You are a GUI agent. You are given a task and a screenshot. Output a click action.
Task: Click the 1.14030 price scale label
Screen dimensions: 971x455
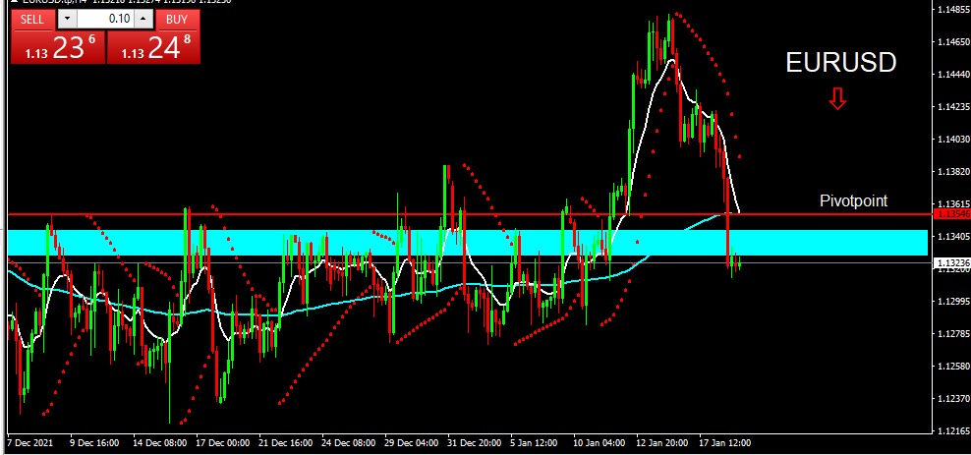[954, 140]
